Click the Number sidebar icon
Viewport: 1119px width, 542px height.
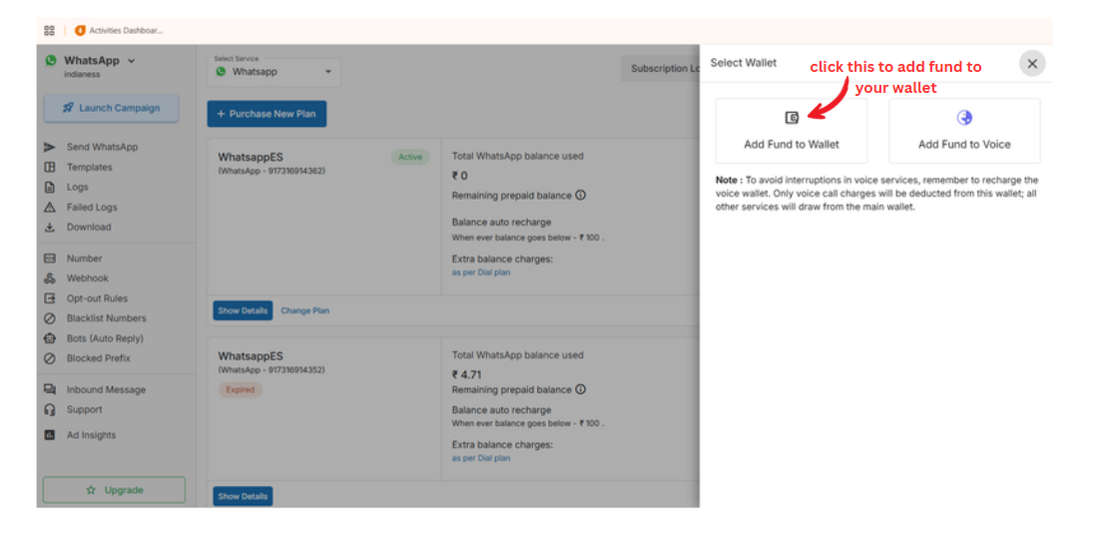[x=49, y=259]
